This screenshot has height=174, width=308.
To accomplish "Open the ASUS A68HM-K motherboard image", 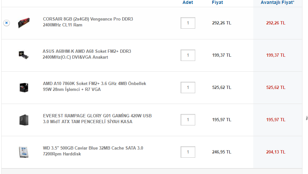I will [23, 55].
